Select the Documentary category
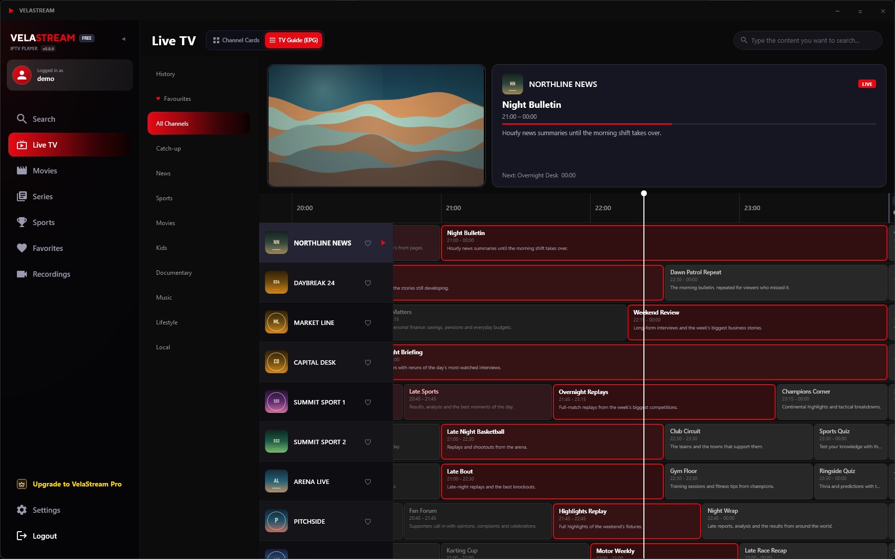 (199, 273)
